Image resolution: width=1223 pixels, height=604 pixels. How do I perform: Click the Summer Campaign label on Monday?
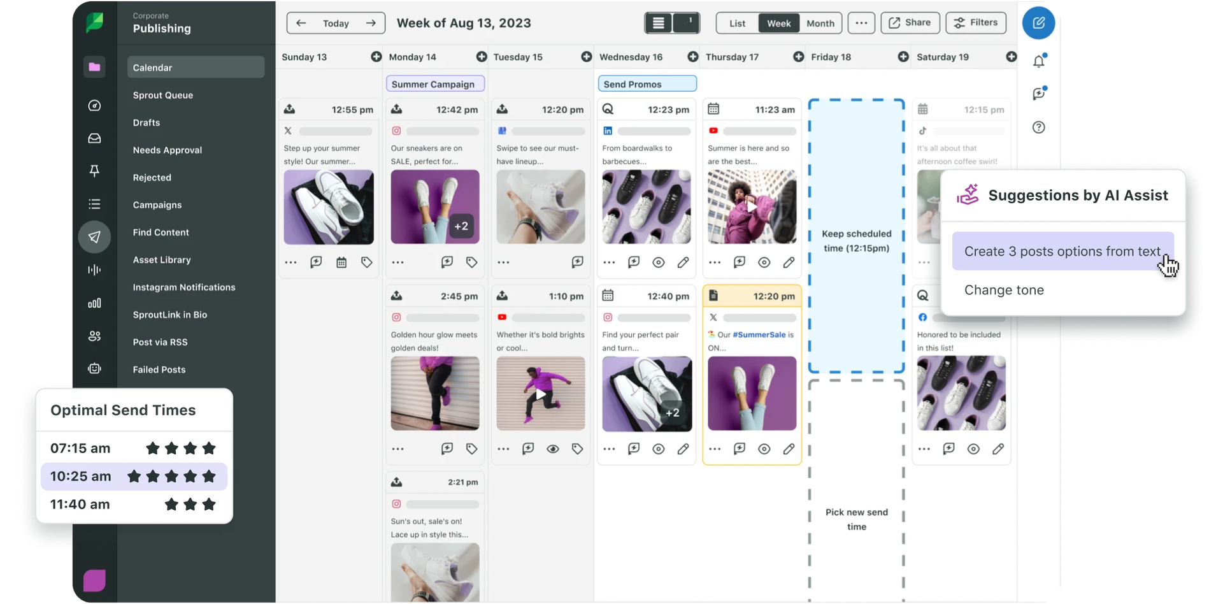click(436, 83)
